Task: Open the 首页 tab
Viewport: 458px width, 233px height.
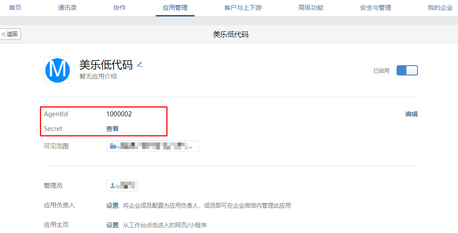Action: (x=15, y=8)
